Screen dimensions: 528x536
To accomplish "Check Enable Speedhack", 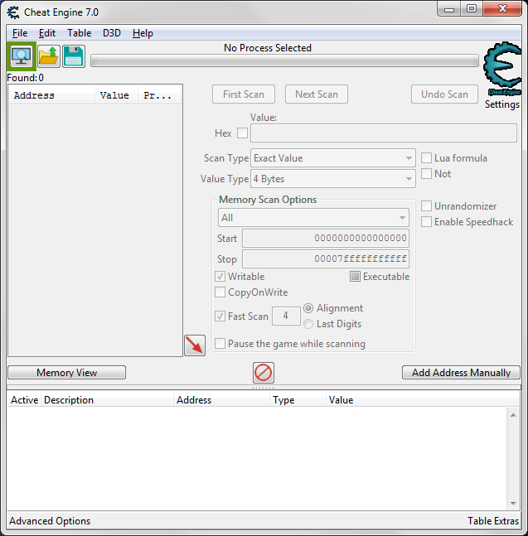I will click(426, 222).
